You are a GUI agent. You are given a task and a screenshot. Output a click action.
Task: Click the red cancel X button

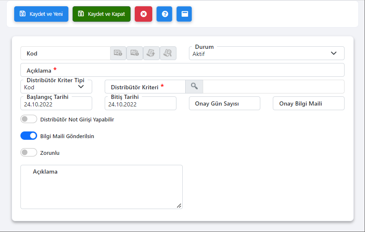143,14
